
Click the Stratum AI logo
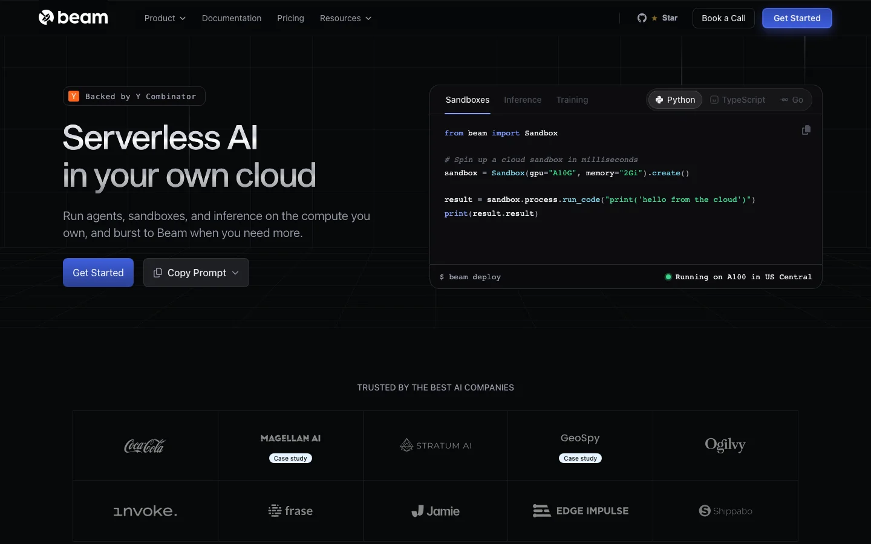[435, 445]
